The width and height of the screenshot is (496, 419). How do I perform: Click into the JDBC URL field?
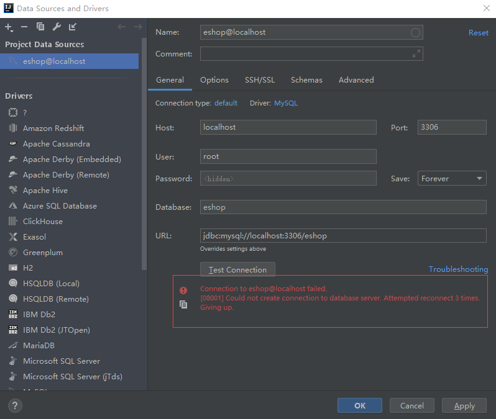click(343, 235)
